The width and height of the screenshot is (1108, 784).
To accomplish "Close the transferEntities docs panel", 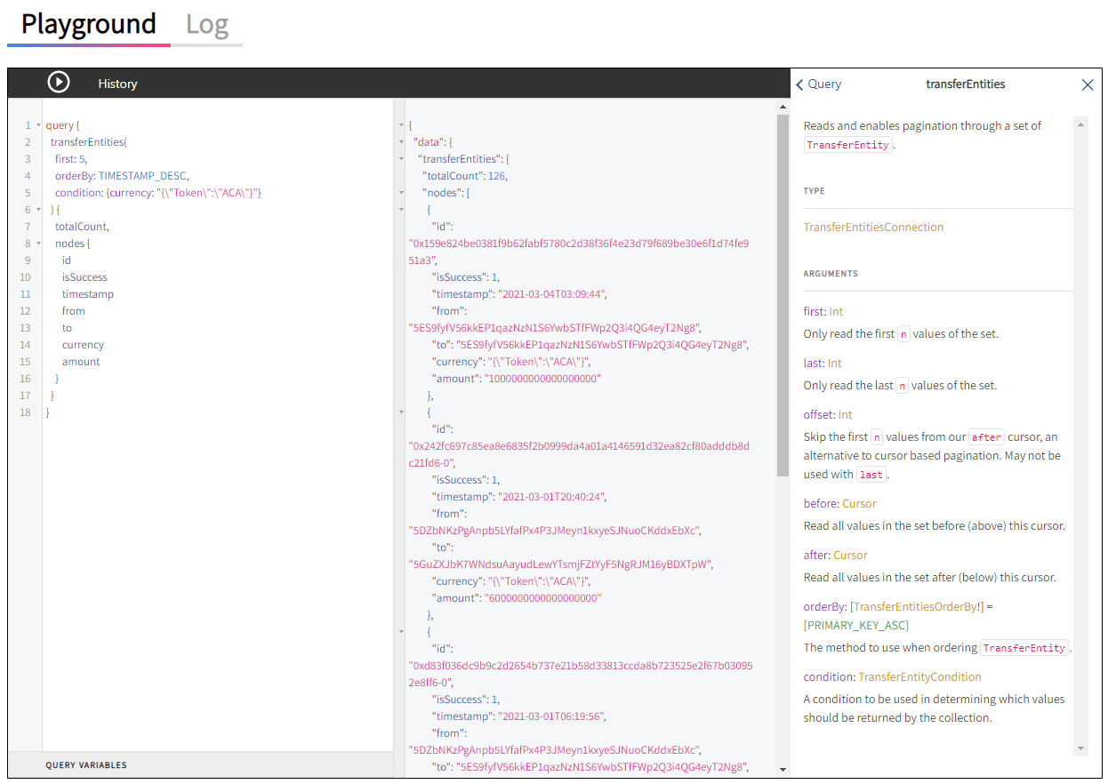I will pyautogui.click(x=1087, y=84).
